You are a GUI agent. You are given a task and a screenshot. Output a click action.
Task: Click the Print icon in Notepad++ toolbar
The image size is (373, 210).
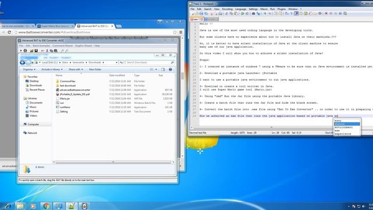pos(220,13)
